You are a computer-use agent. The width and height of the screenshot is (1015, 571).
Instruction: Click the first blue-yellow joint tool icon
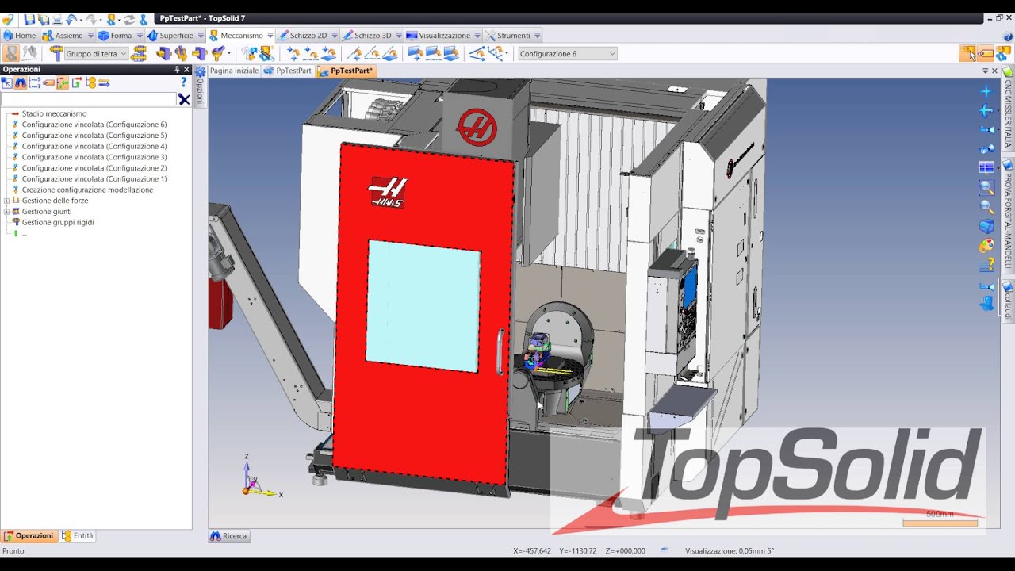pos(164,54)
